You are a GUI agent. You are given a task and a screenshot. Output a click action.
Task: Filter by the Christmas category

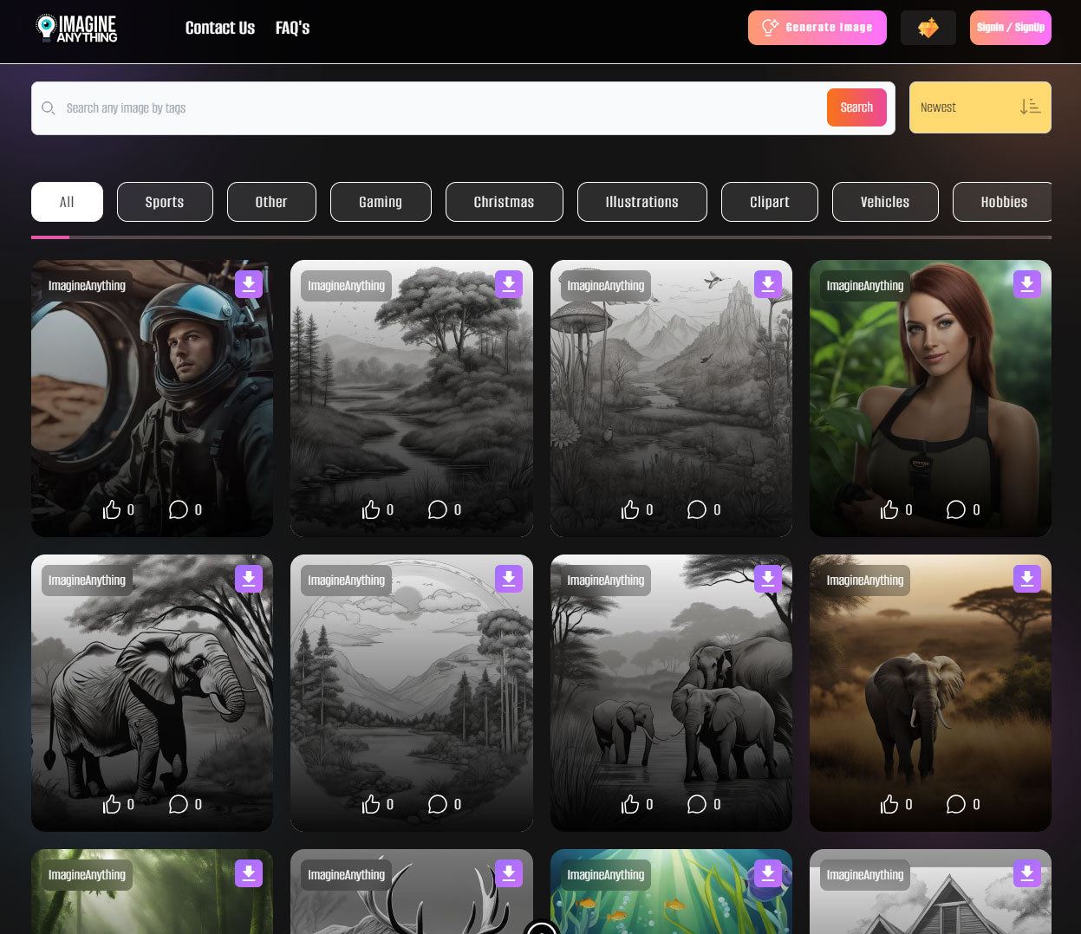[x=505, y=202]
